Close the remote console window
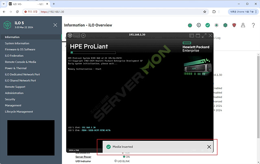Screen dimensions: 260x164 [210, 35]
